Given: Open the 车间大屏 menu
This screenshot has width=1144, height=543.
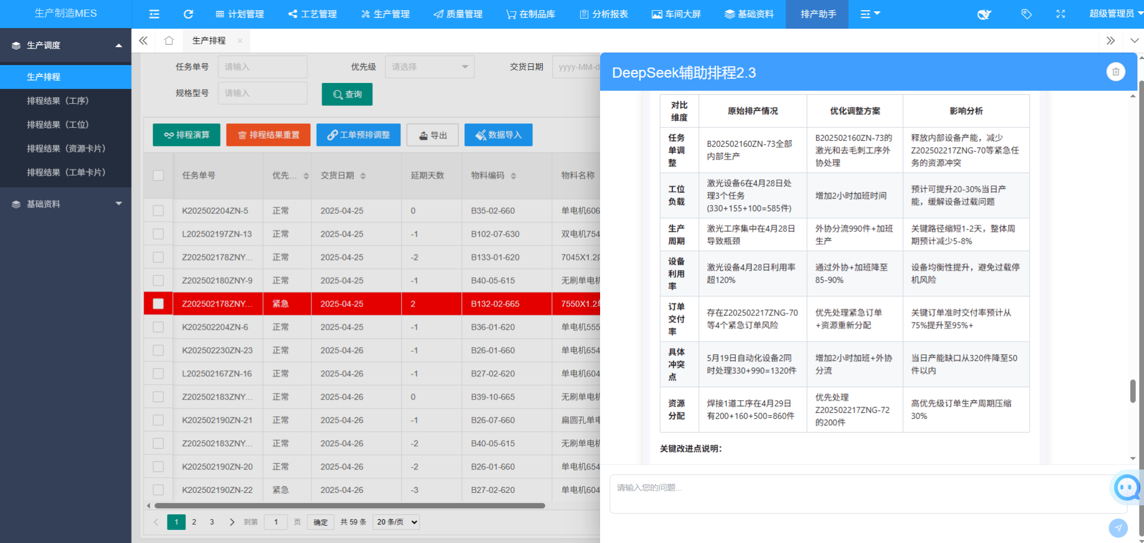Looking at the screenshot, I should [676, 14].
